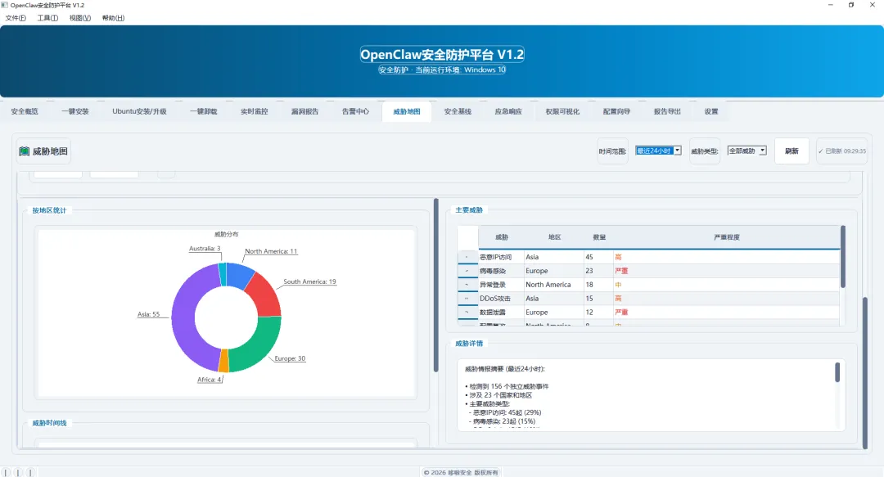Open the 权限可视化 tab

point(562,111)
